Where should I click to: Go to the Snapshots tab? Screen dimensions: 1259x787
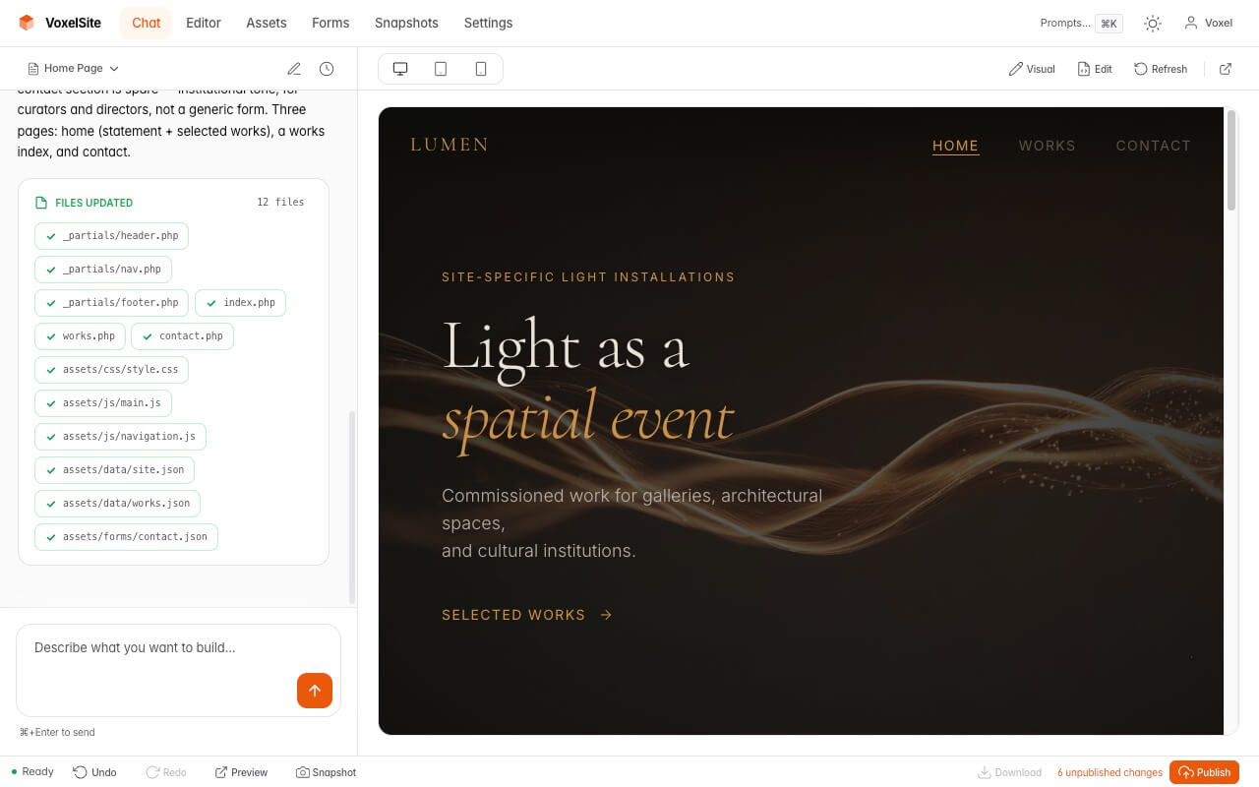coord(406,23)
